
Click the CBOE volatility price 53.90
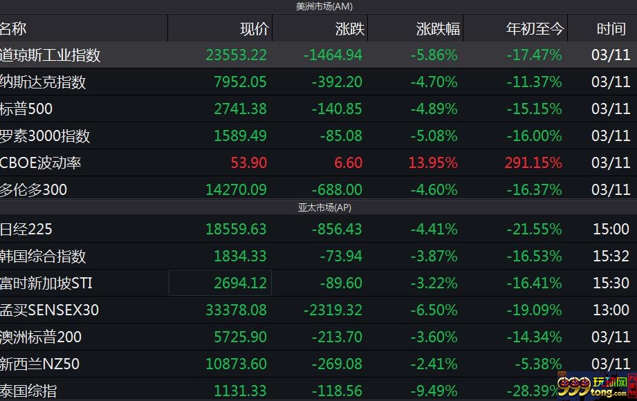coord(248,162)
